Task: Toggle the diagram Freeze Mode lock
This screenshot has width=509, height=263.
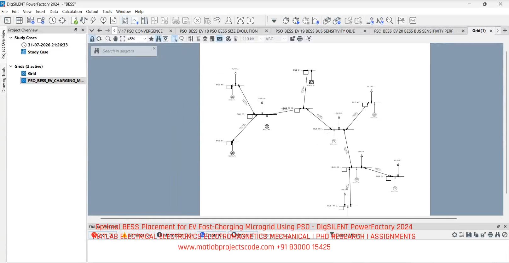Action: 92,39
